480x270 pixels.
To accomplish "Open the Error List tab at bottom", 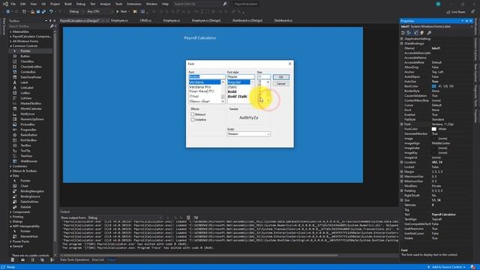I will point(98,259).
